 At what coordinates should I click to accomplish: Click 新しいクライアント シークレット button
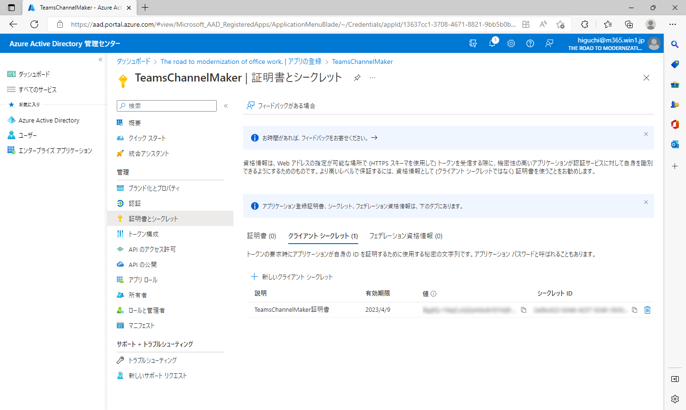[x=292, y=277]
